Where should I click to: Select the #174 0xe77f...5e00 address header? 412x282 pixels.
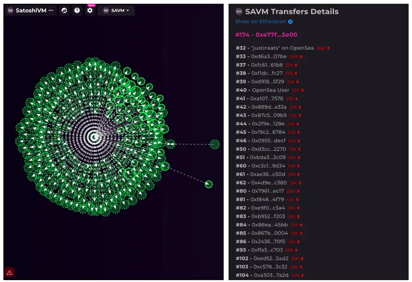pyautogui.click(x=266, y=35)
